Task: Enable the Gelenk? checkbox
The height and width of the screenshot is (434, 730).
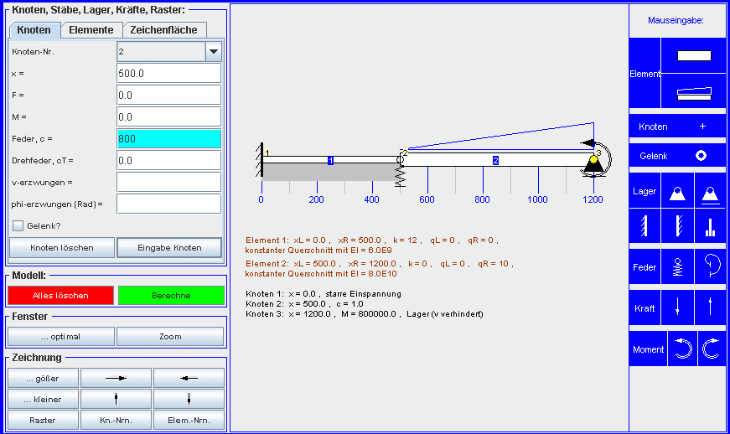Action: tap(18, 225)
